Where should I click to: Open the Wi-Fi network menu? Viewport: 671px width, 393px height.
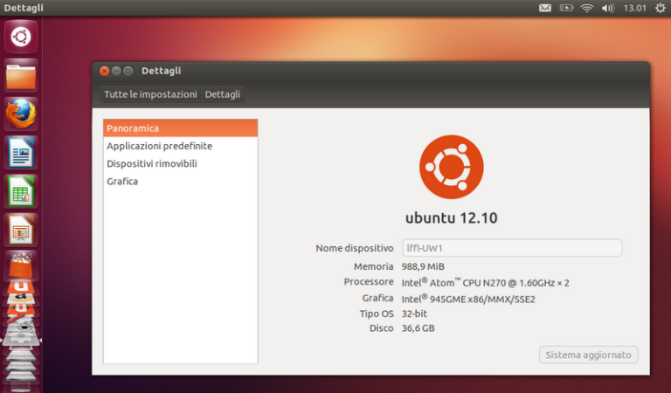(x=587, y=9)
